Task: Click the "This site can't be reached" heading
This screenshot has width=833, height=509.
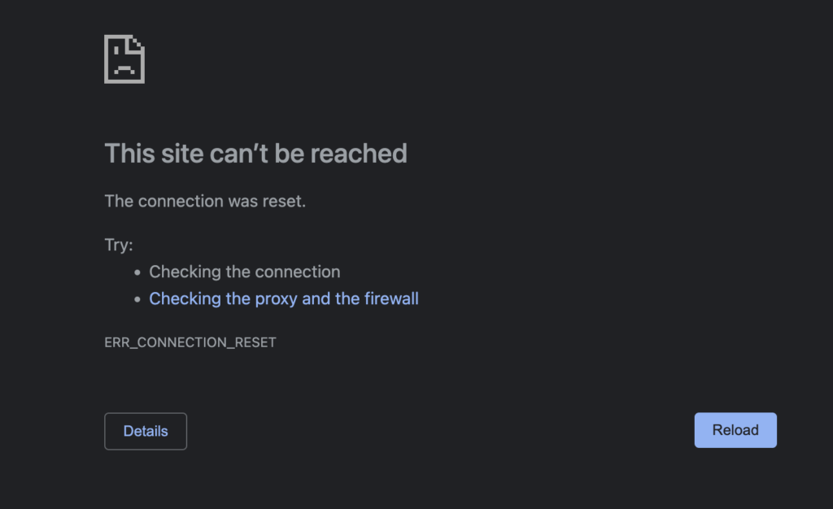Action: tap(255, 154)
